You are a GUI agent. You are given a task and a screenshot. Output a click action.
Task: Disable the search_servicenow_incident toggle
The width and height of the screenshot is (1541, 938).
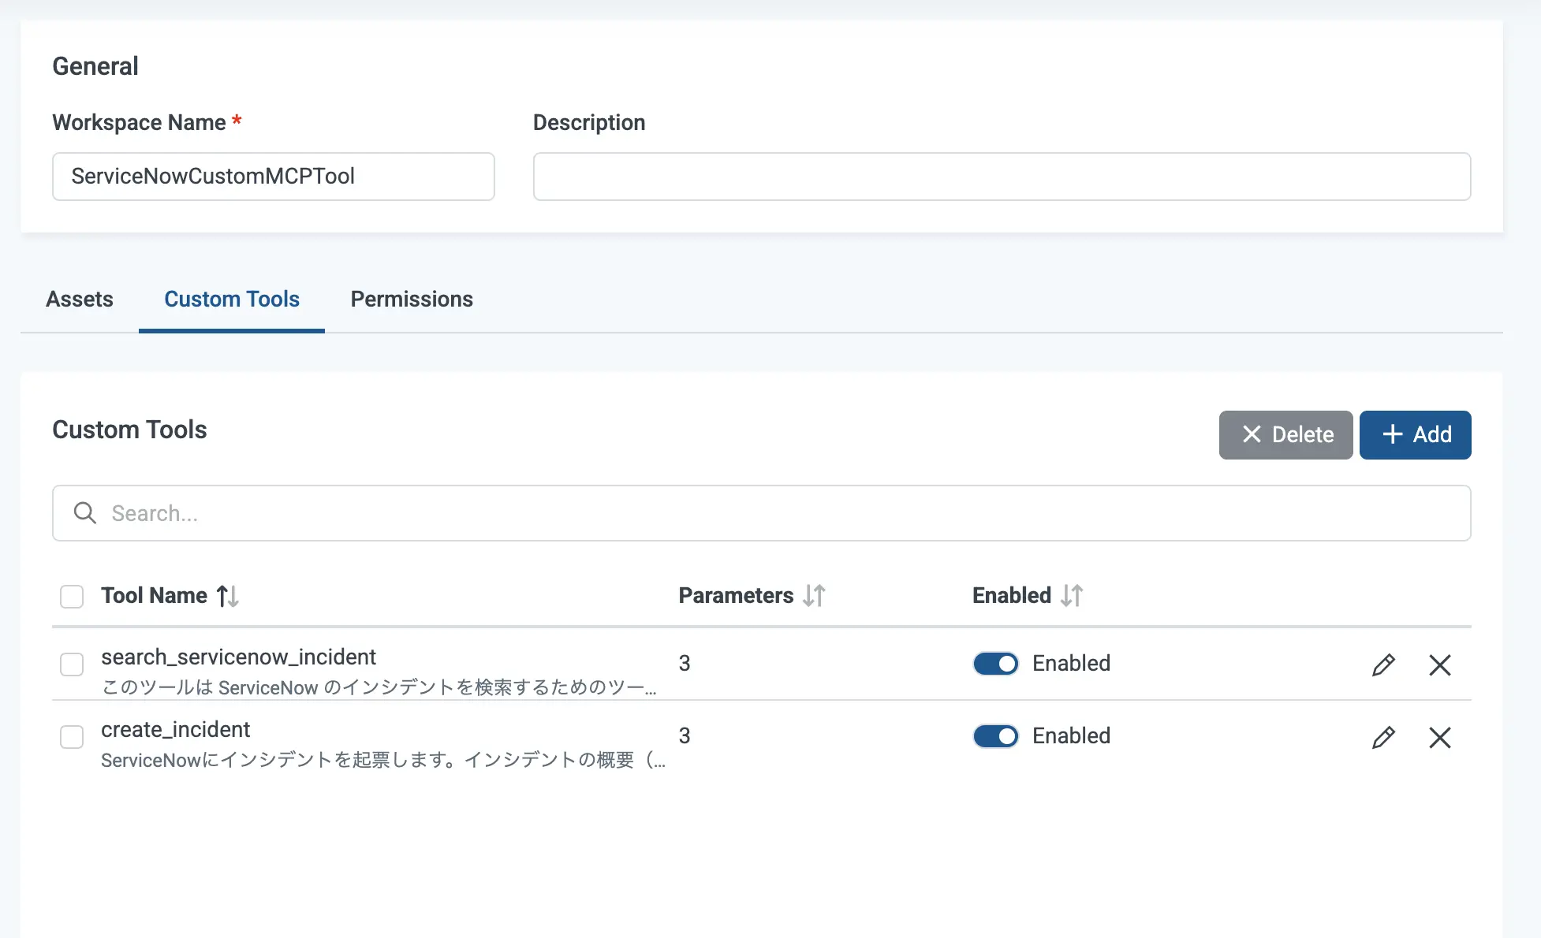pos(995,664)
